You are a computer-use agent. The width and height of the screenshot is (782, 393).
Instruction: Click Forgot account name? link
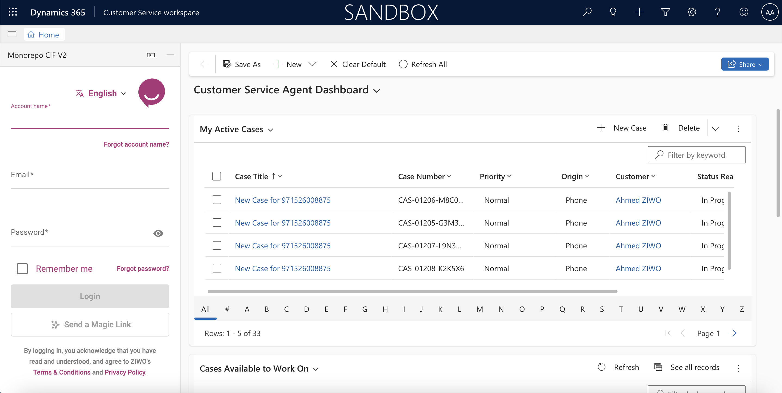(x=136, y=144)
